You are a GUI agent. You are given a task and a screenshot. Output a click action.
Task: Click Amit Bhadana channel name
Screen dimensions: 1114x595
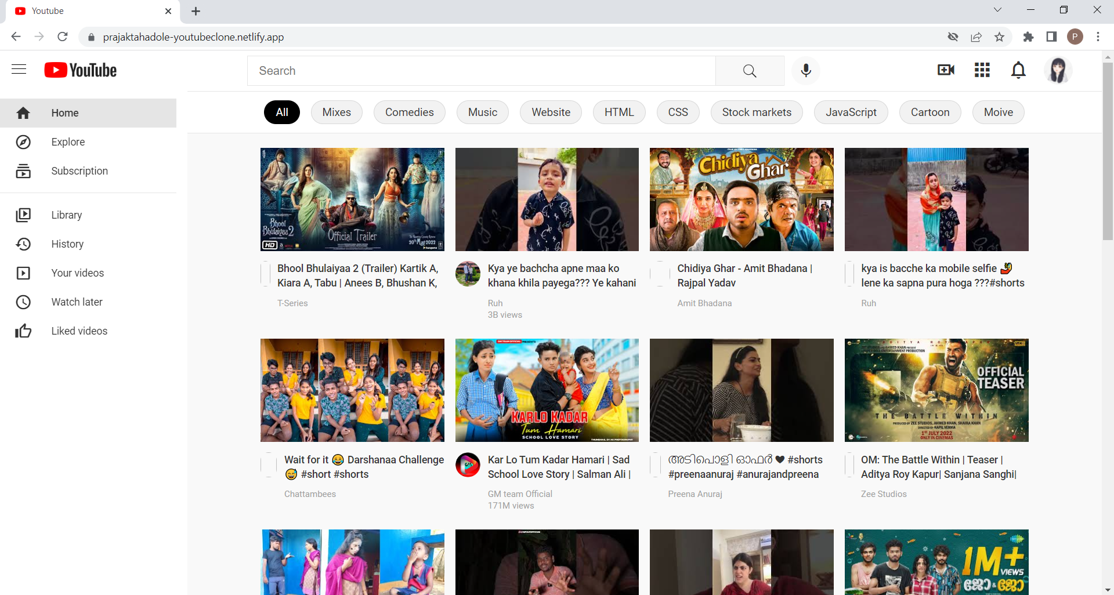[x=704, y=303]
